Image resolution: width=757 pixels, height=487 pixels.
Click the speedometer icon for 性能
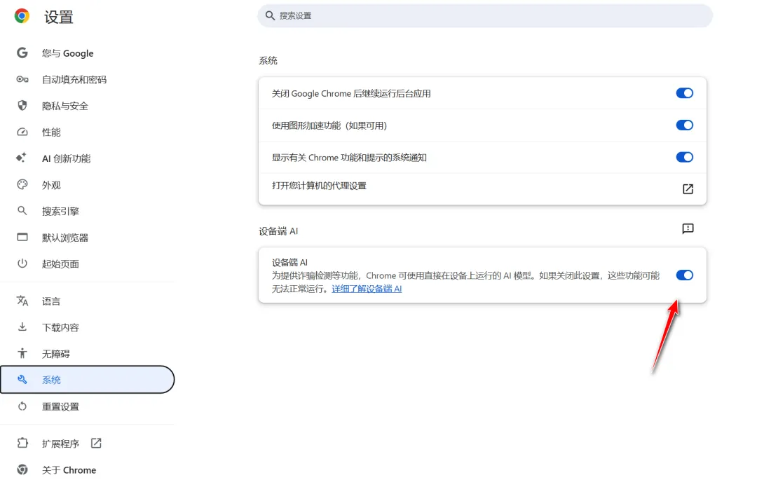(22, 132)
